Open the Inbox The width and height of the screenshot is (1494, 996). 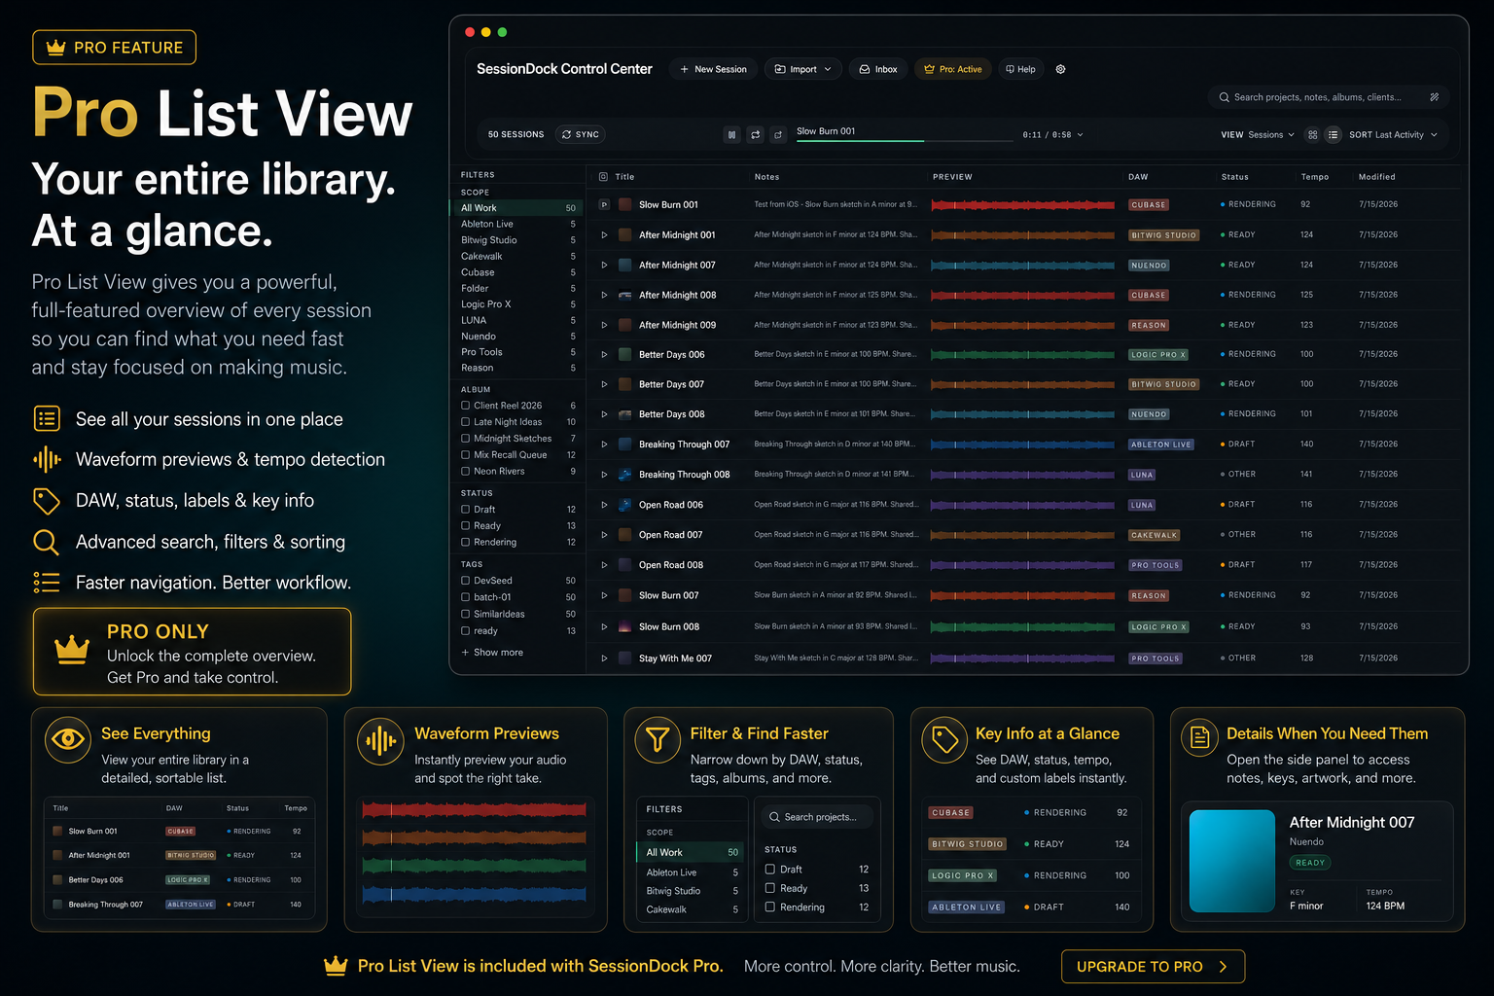[878, 69]
